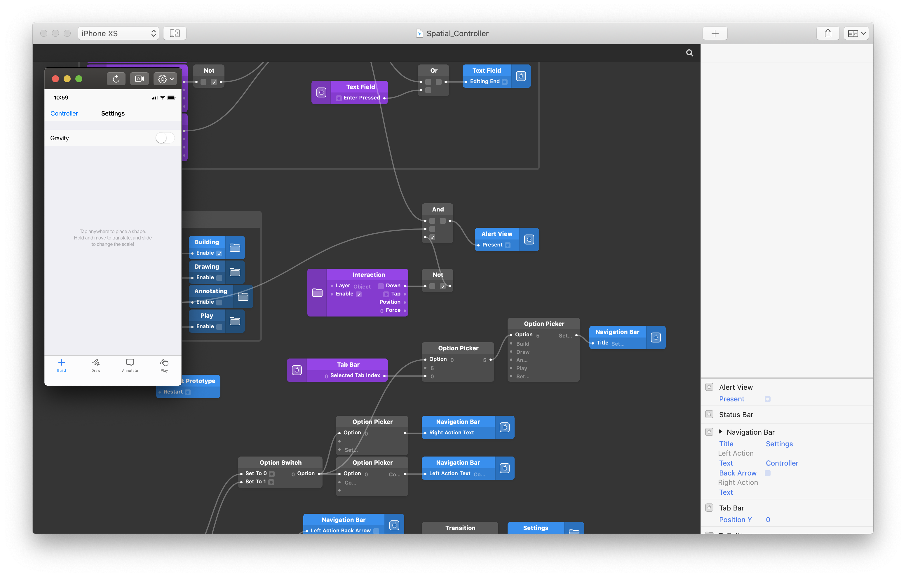Viewport: 906px width, 577px height.
Task: Open the view layout dropdown in toolbar
Action: pos(856,34)
